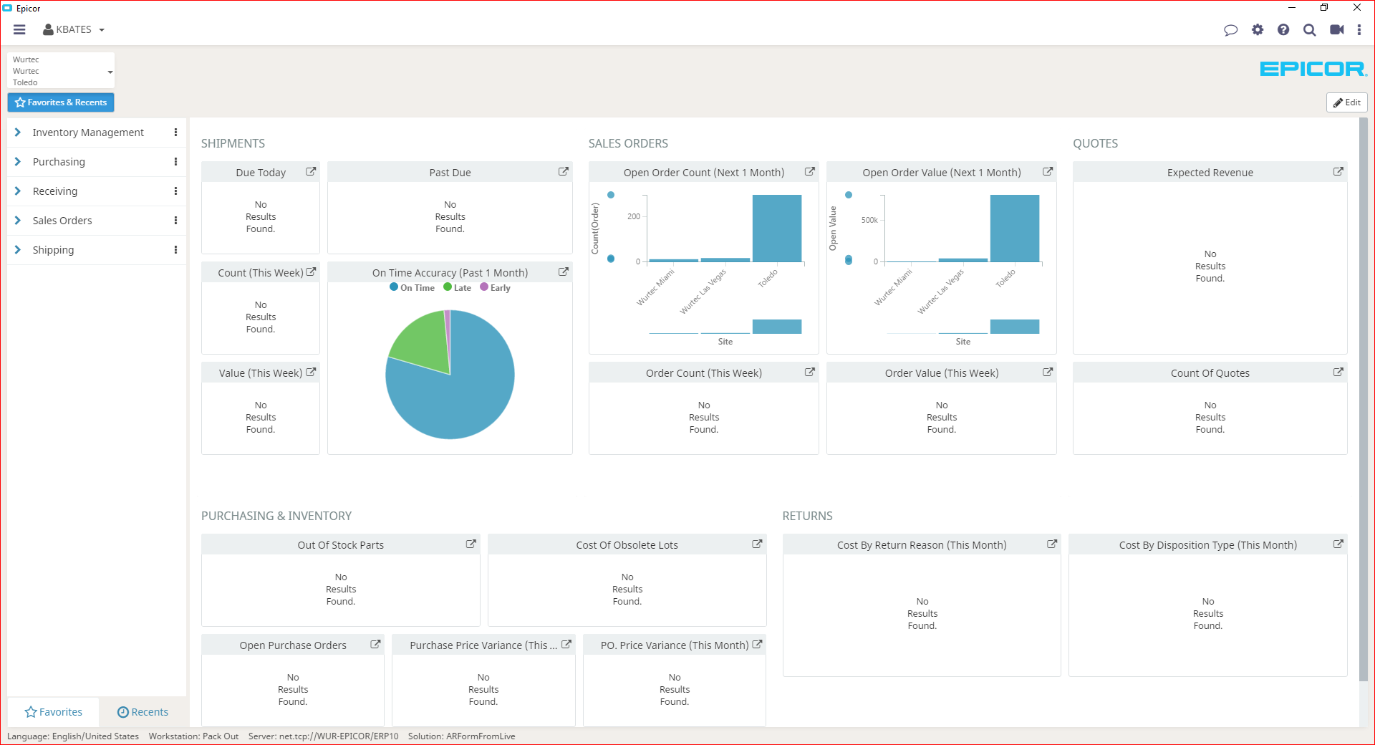This screenshot has width=1375, height=745.
Task: Pop out Open Order Count chart
Action: 810,172
